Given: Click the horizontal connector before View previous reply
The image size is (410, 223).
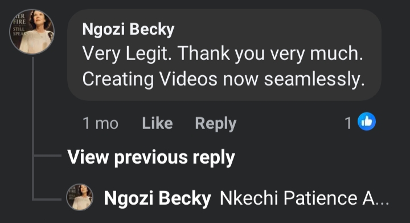Looking at the screenshot, I should [x=48, y=156].
